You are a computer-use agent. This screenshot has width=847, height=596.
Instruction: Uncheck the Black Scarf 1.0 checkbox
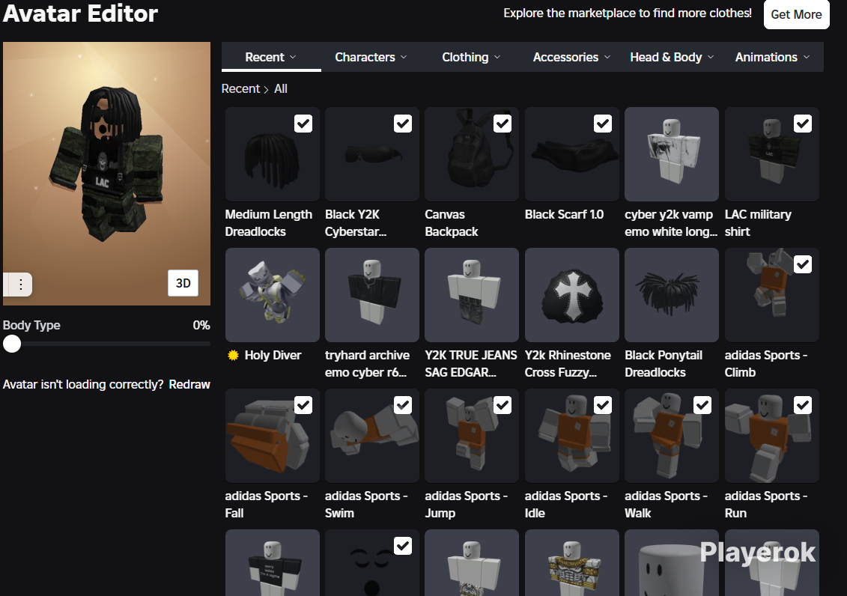603,124
